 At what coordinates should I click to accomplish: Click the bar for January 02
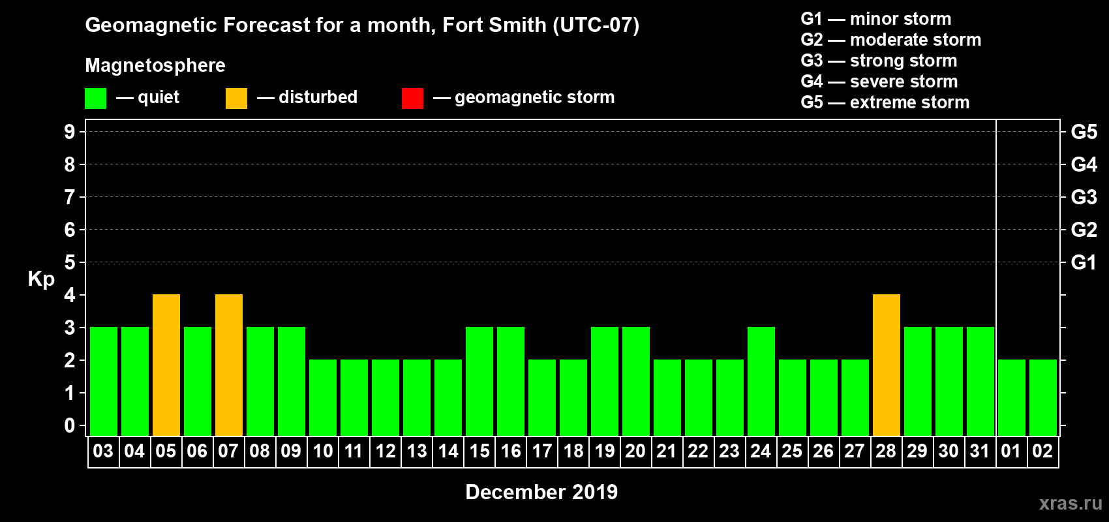coord(1043,397)
